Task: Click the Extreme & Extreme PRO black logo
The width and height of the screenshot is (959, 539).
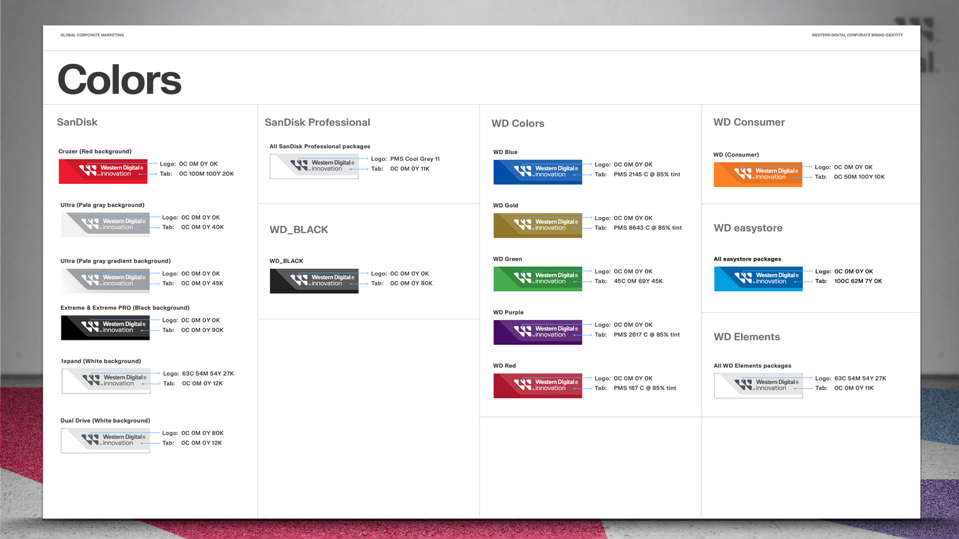Action: click(x=105, y=328)
